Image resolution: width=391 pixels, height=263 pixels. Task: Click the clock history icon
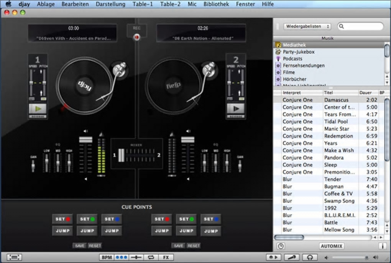click(x=281, y=246)
